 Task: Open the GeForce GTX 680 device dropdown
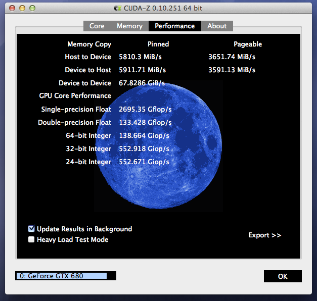tap(66, 276)
